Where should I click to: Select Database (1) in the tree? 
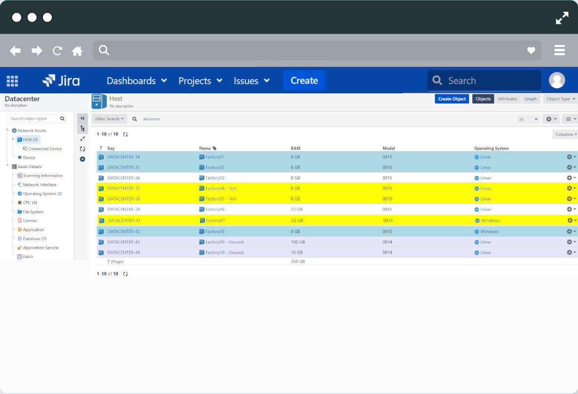(x=35, y=239)
